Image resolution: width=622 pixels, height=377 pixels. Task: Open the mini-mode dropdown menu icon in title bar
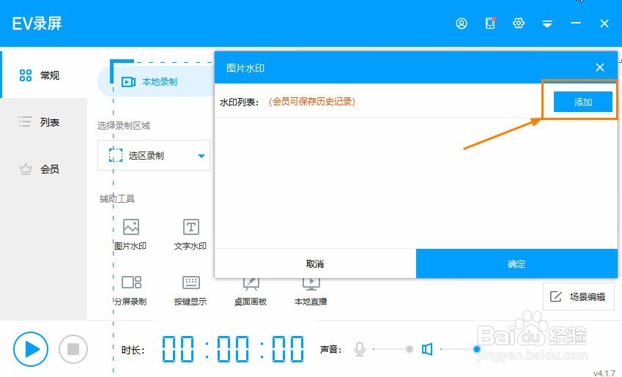pyautogui.click(x=547, y=24)
